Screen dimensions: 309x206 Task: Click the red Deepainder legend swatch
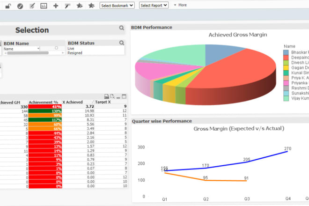tap(286, 58)
